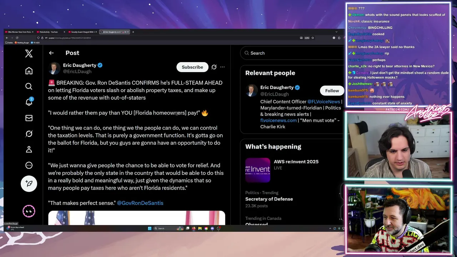The width and height of the screenshot is (457, 257).
Task: Open AWS re:Invent 2025 event thumbnail
Action: pyautogui.click(x=258, y=170)
